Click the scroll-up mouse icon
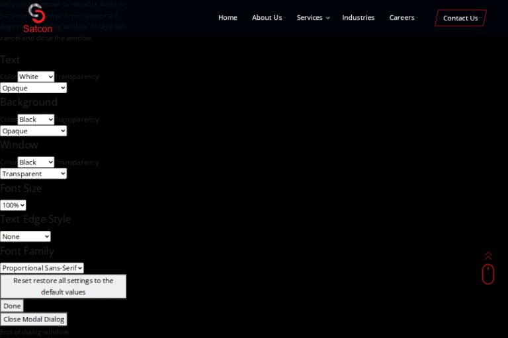The width and height of the screenshot is (508, 338). coord(487,273)
